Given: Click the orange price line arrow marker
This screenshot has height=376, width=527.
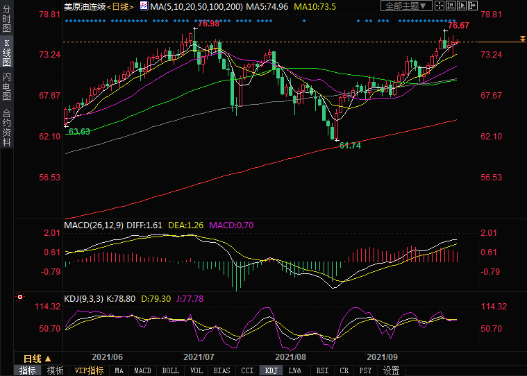Looking at the screenshot, I should tap(522, 39).
